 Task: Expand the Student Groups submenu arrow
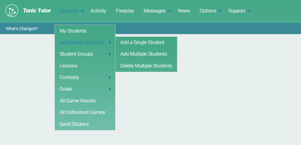pyautogui.click(x=110, y=54)
